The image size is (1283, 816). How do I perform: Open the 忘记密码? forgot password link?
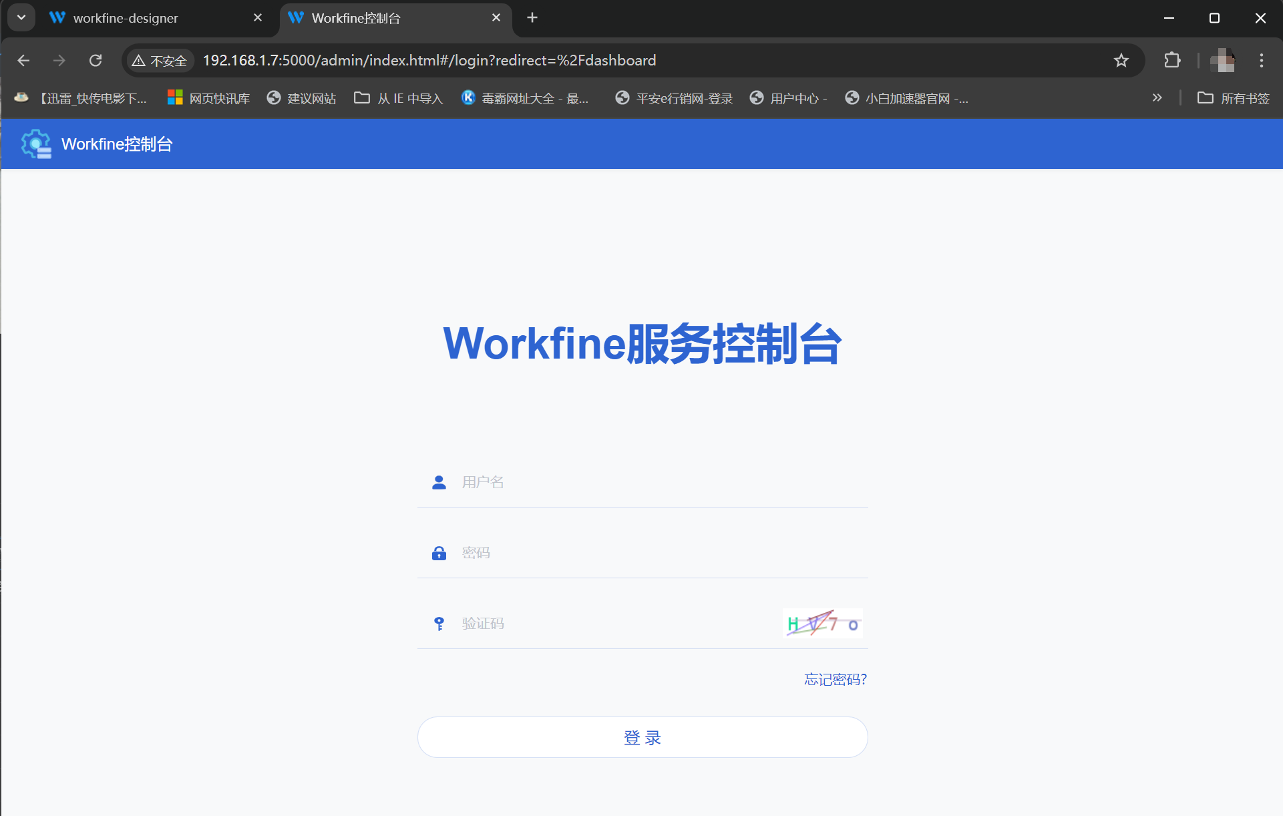tap(835, 680)
